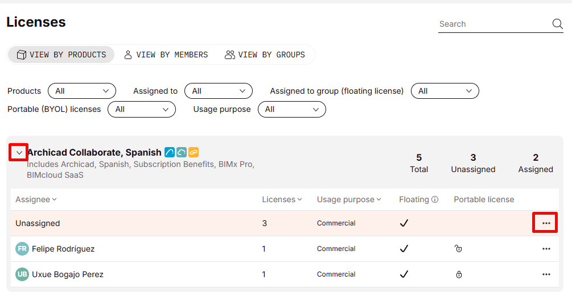This screenshot has width=572, height=301.
Task: Open the Assigned to filter dropdown
Action: [219, 91]
